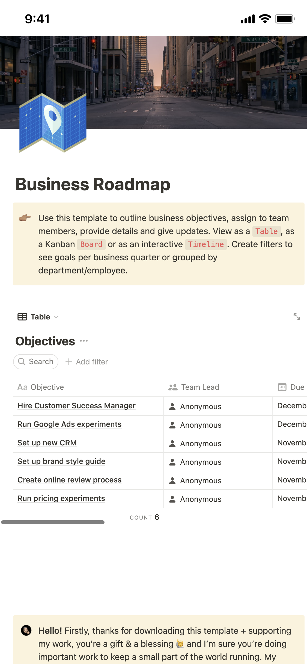Click the Due column calendar icon

click(x=282, y=387)
